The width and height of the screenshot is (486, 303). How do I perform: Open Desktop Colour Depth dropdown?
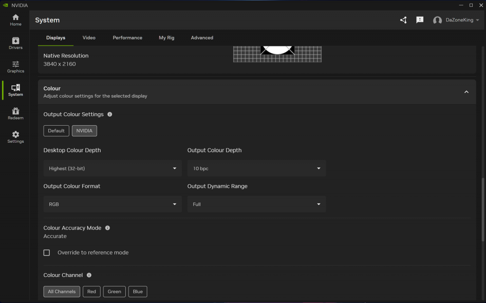pyautogui.click(x=112, y=168)
